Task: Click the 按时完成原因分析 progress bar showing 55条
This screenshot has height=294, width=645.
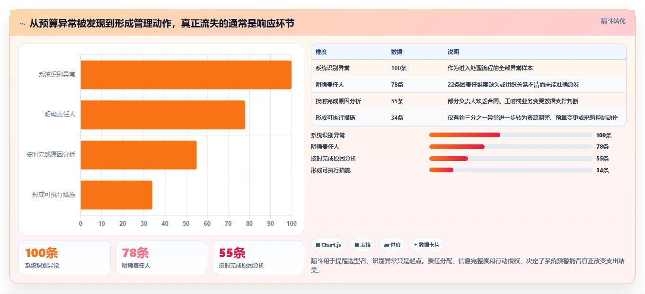Action: 511,159
